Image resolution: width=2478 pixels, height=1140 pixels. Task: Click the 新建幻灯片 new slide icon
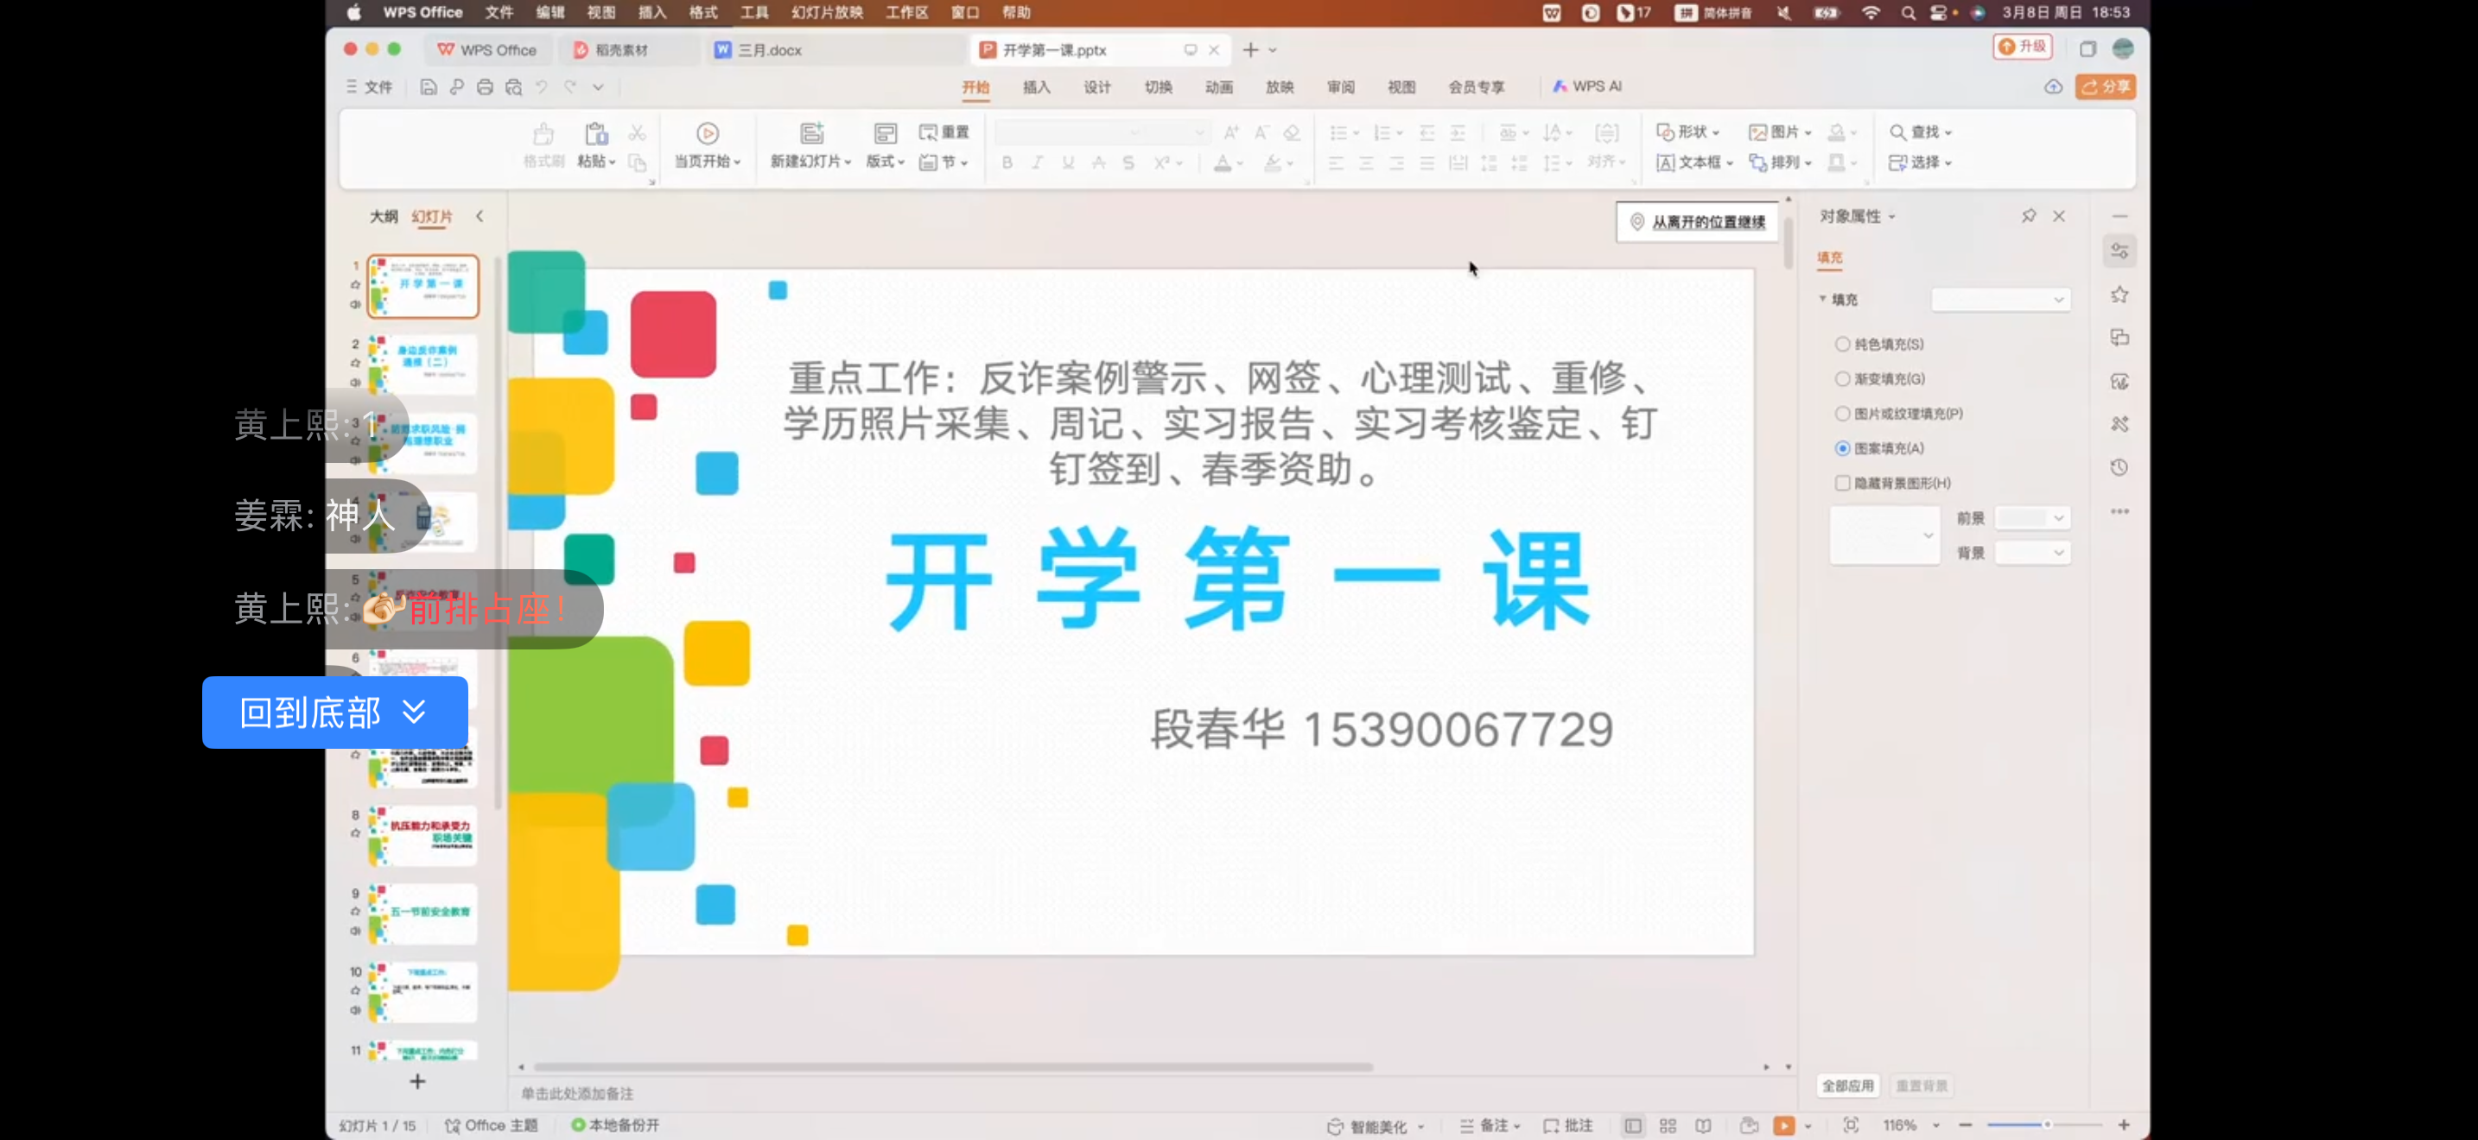[811, 133]
